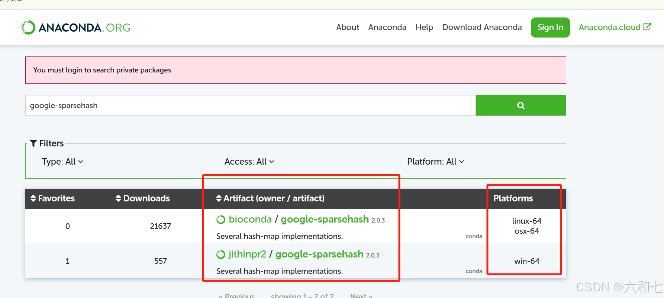The width and height of the screenshot is (664, 298).
Task: Click the 21637 downloads value
Action: [160, 226]
